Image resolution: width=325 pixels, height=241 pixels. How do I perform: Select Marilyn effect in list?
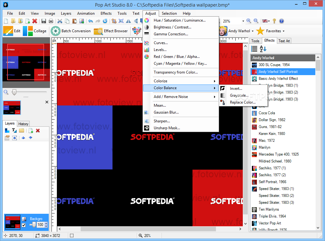pos(283,147)
